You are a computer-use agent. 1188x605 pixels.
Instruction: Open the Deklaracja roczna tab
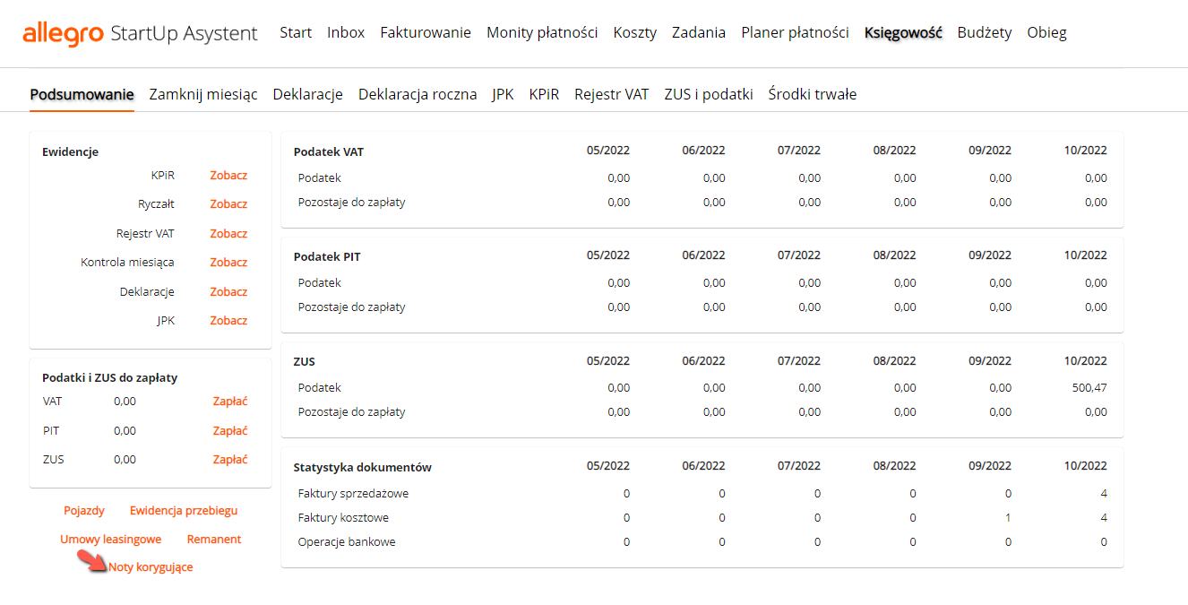coord(418,94)
